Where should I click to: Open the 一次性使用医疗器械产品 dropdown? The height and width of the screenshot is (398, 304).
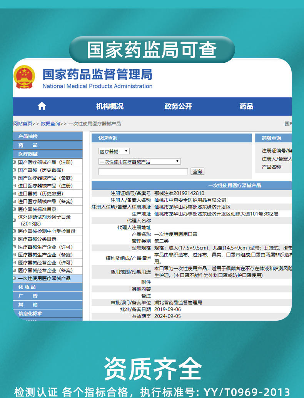click(x=140, y=161)
